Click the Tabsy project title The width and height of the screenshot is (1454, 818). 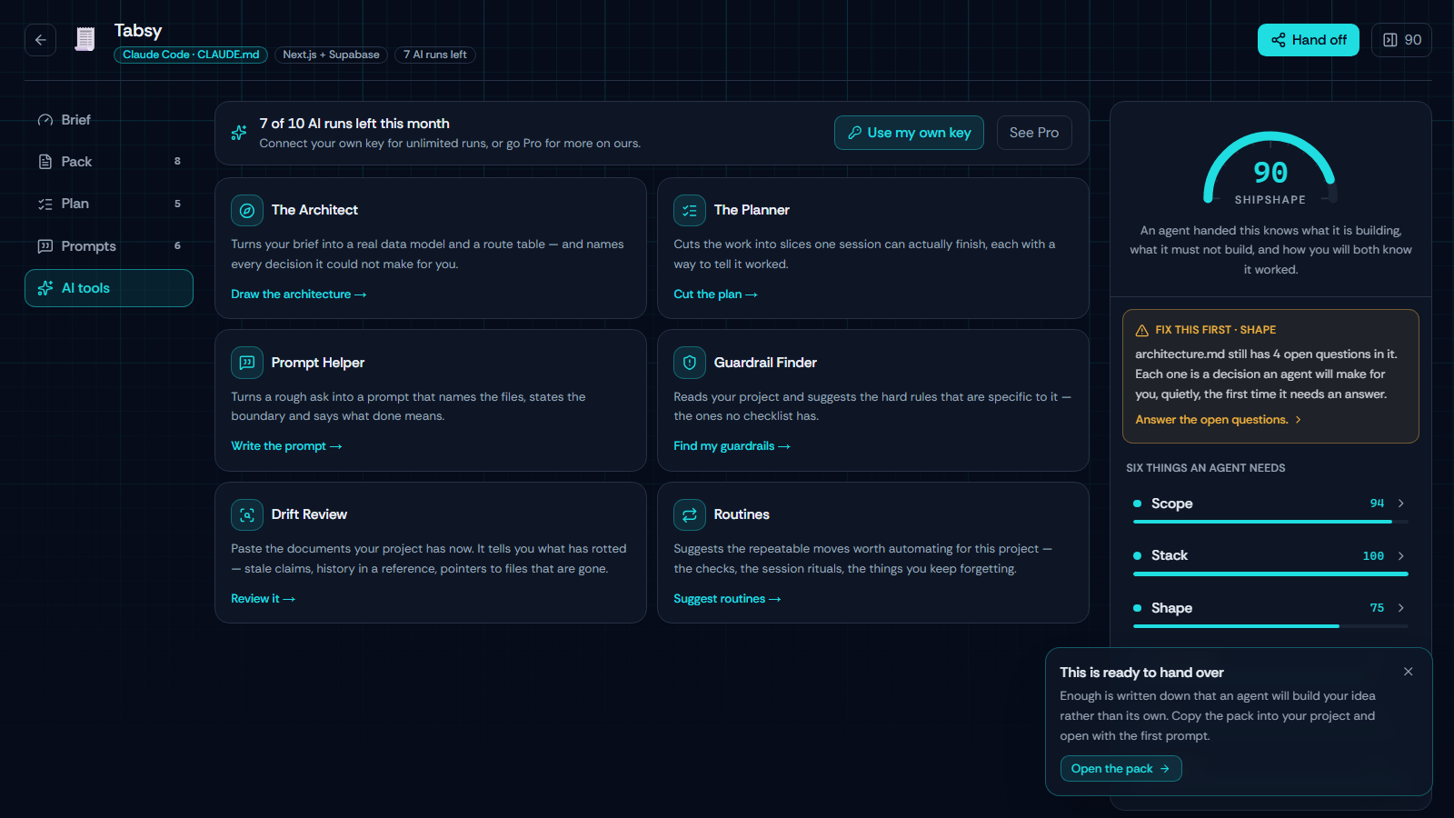tap(138, 30)
